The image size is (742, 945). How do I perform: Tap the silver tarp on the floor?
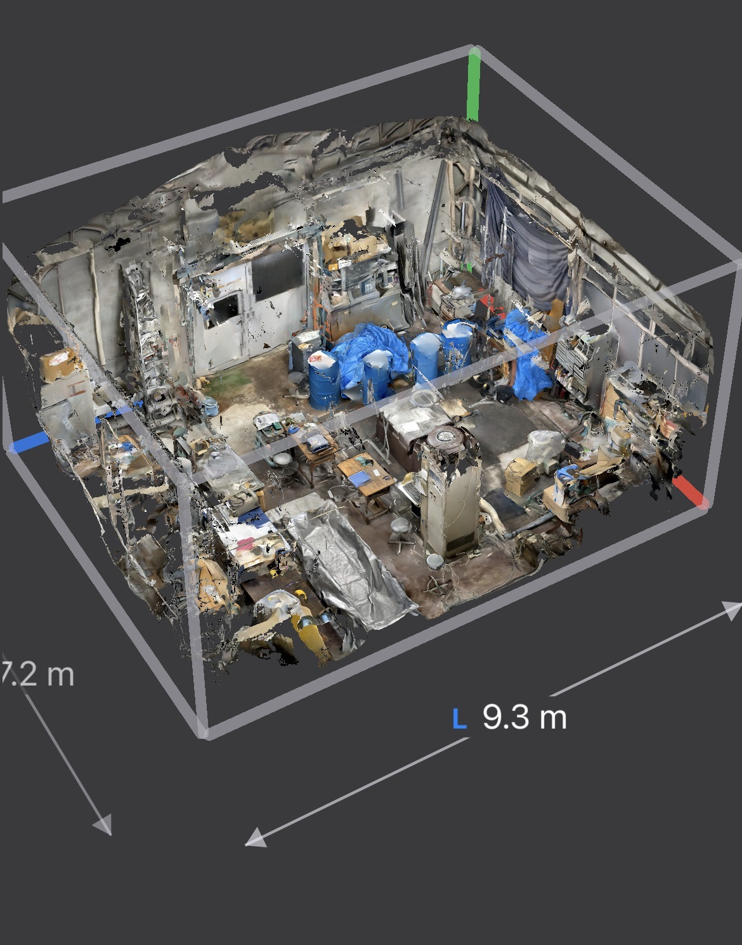(349, 568)
